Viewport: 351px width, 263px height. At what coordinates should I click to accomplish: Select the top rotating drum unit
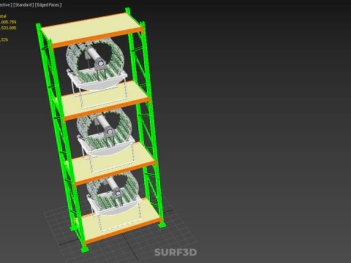97,65
